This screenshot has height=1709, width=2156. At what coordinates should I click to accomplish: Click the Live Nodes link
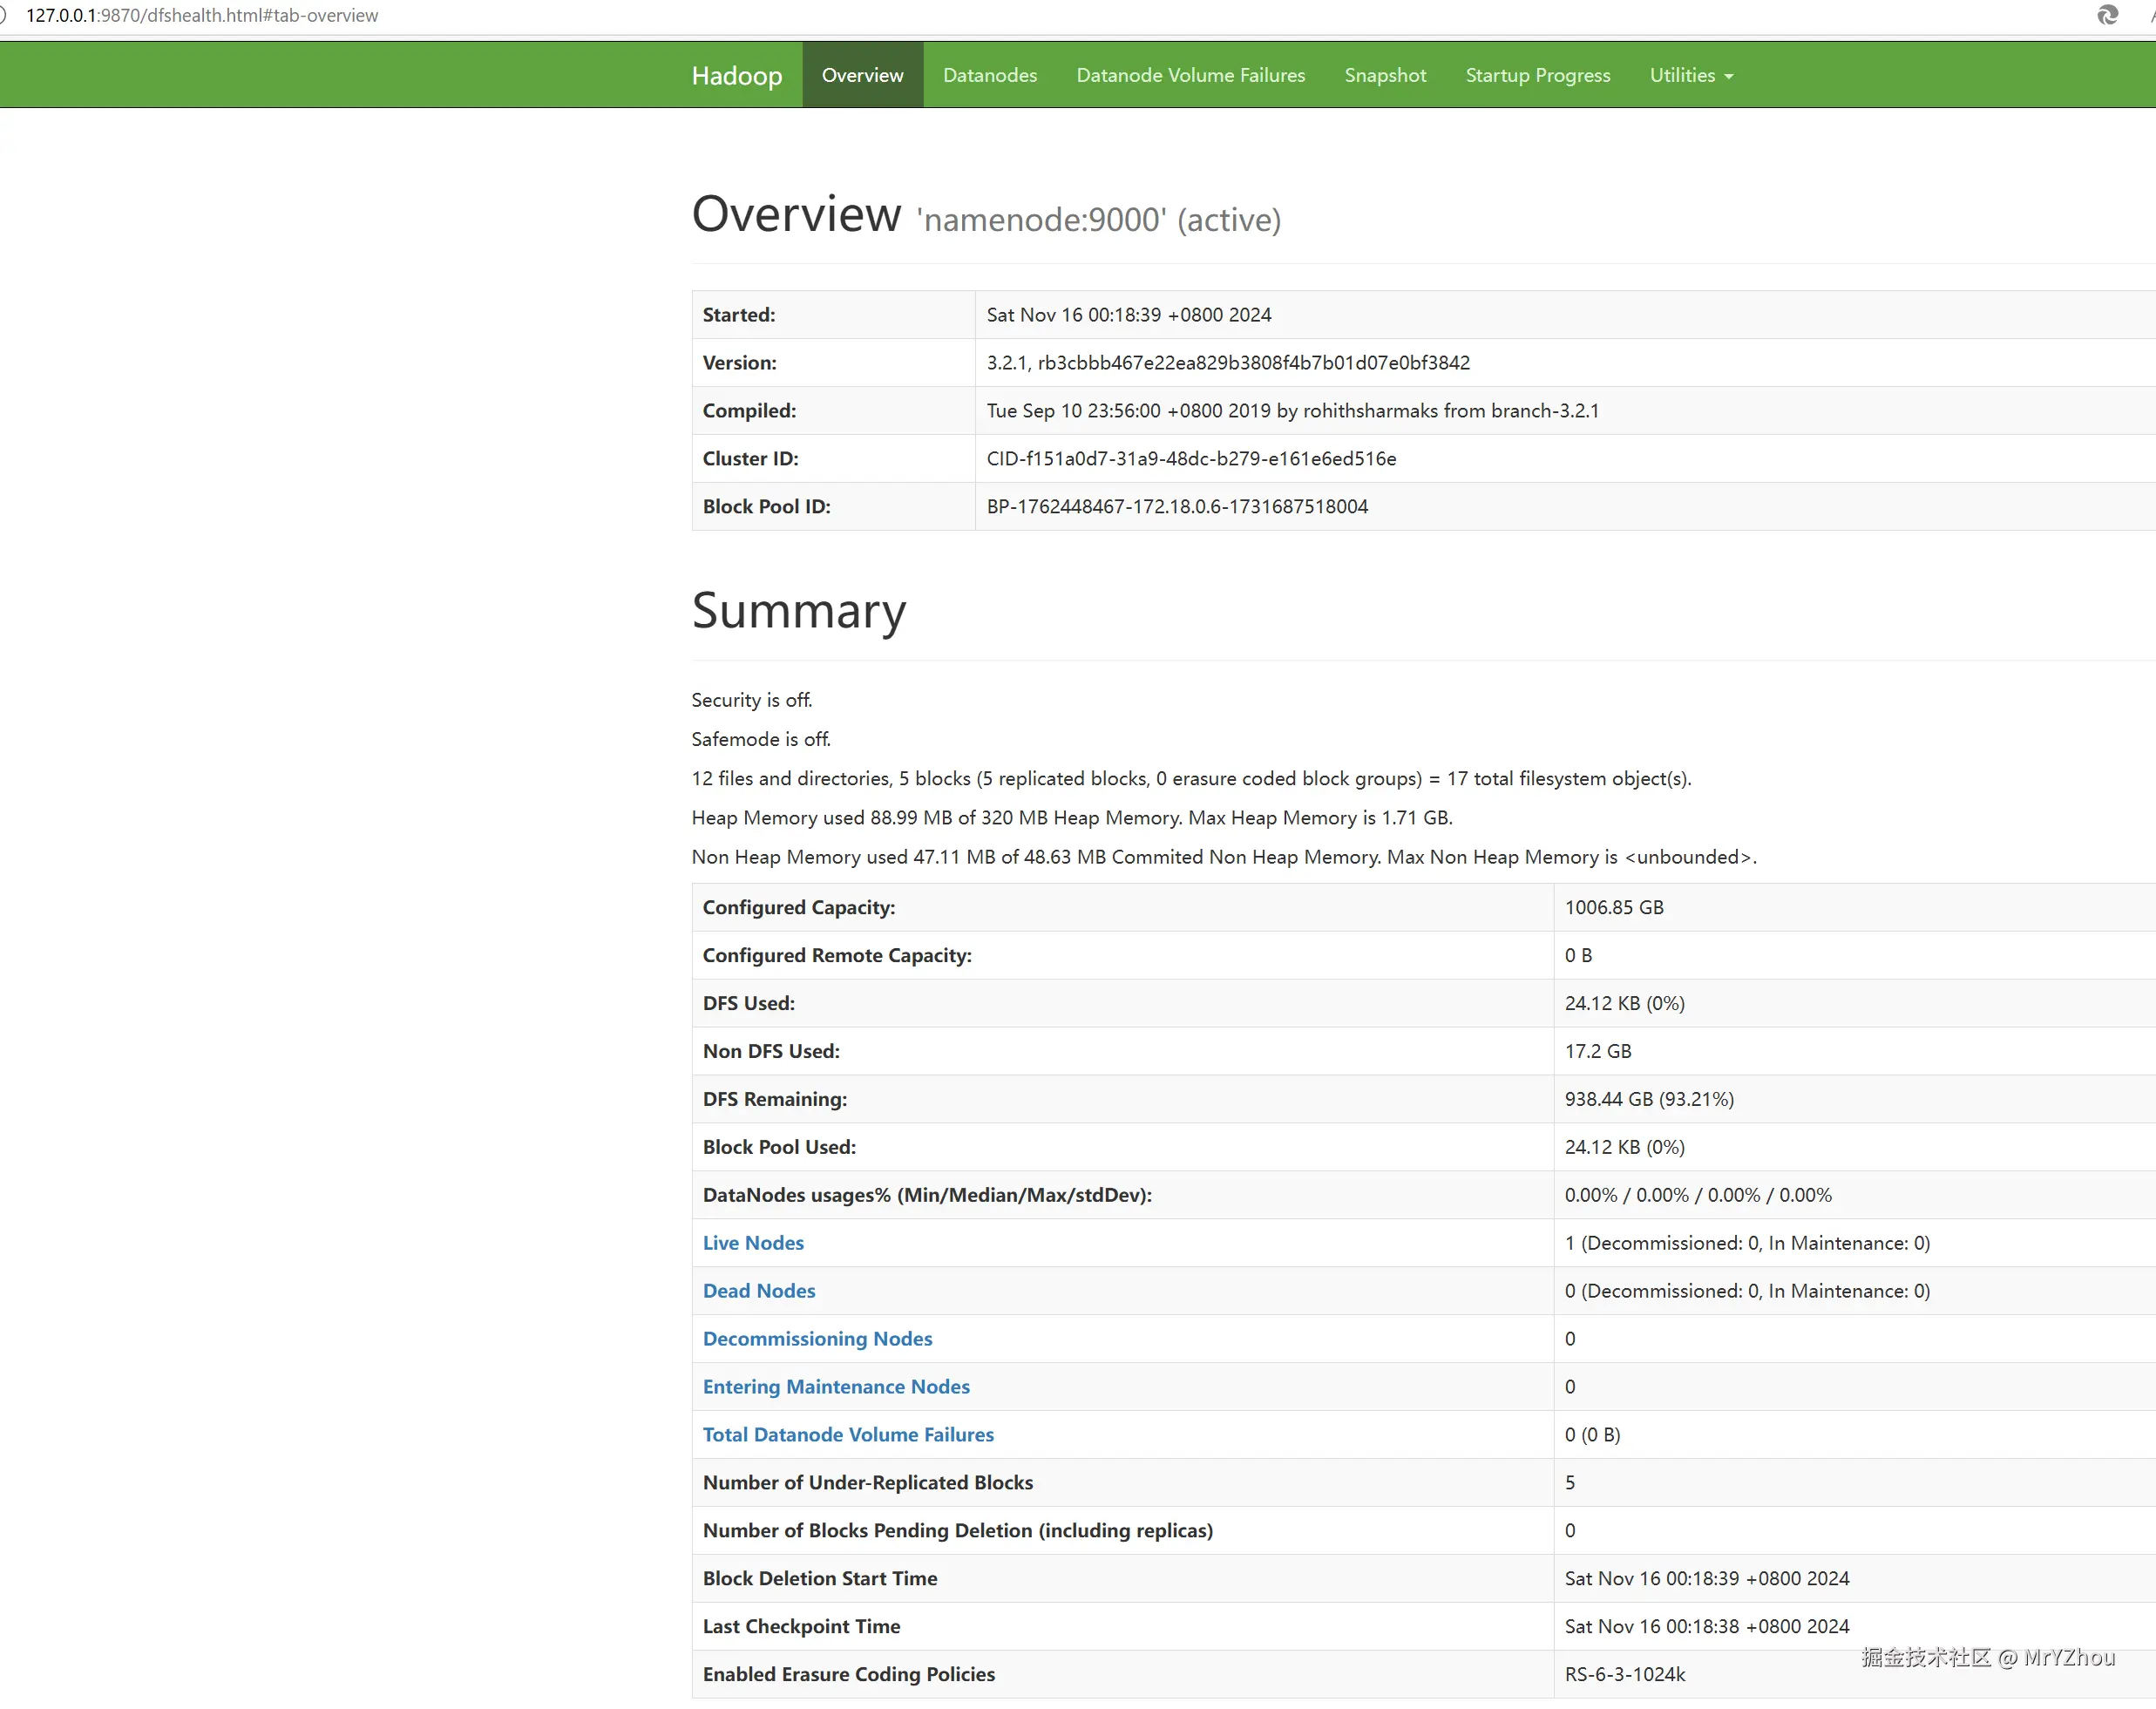pyautogui.click(x=753, y=1243)
